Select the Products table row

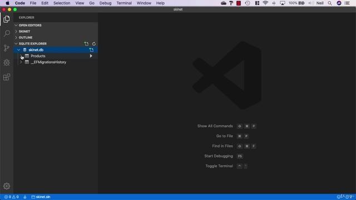56,56
